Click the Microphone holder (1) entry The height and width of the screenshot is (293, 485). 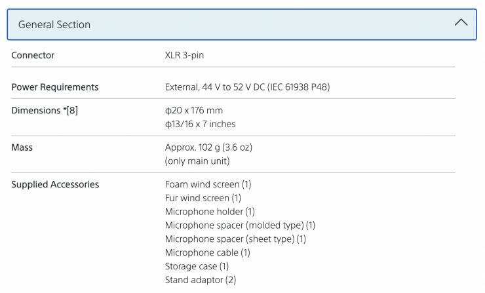pyautogui.click(x=210, y=212)
